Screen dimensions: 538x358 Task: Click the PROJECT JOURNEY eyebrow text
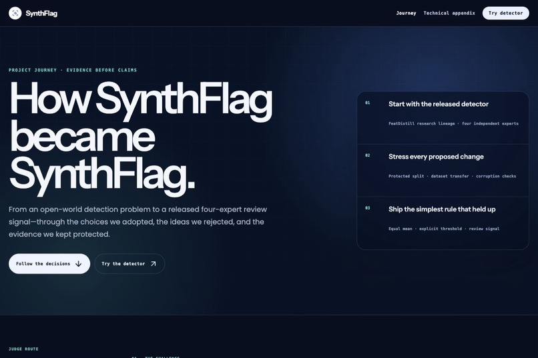pos(73,70)
